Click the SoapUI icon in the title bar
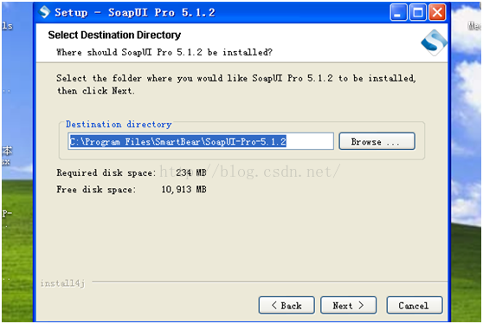The width and height of the screenshot is (483, 324). tap(44, 12)
